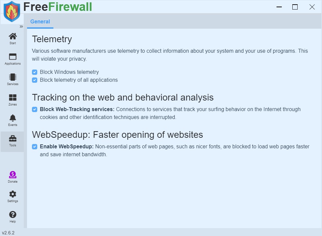
Task: Click the Block Web-Tracking services label
Action: (x=77, y=109)
